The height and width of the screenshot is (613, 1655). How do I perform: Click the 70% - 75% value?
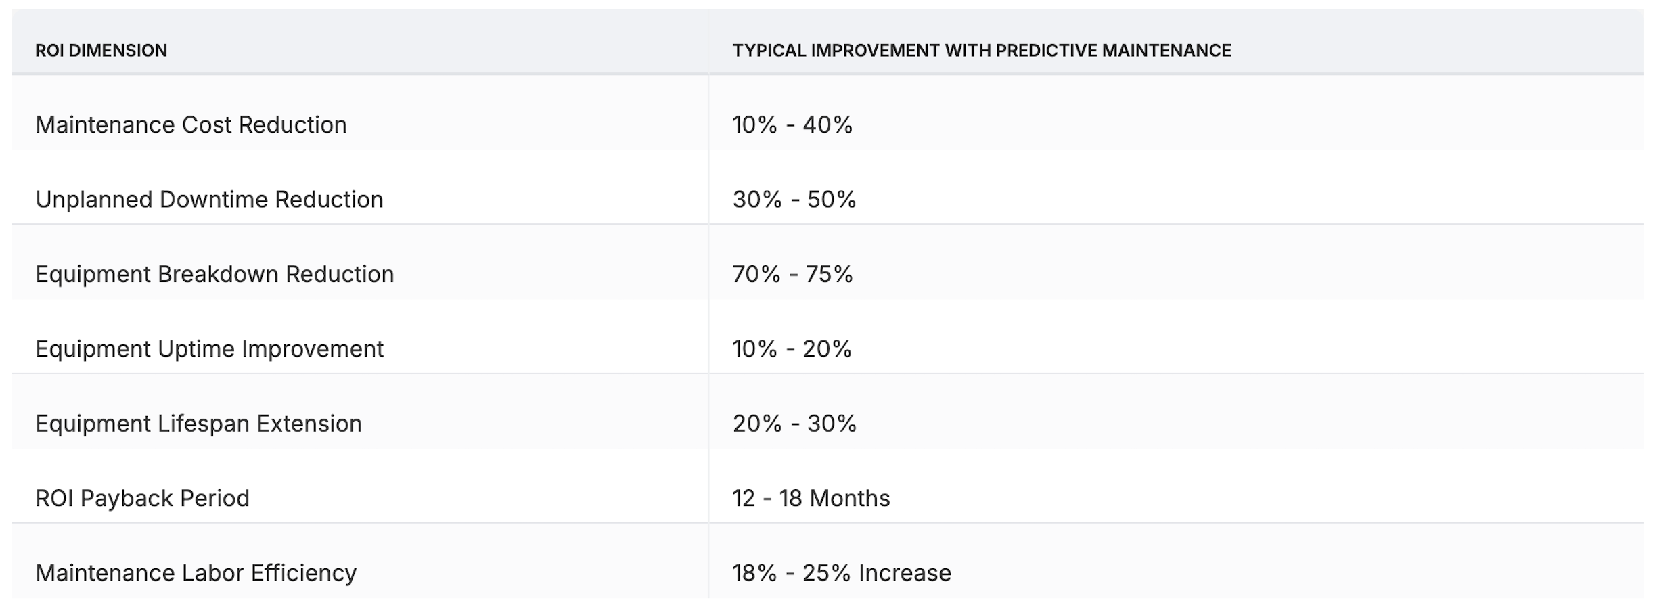[x=792, y=274]
